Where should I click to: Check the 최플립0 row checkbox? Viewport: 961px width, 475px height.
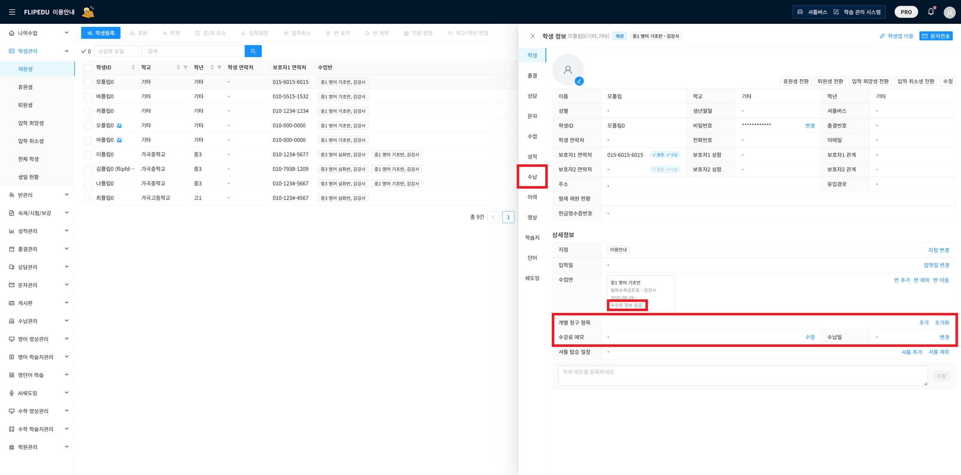coord(88,199)
